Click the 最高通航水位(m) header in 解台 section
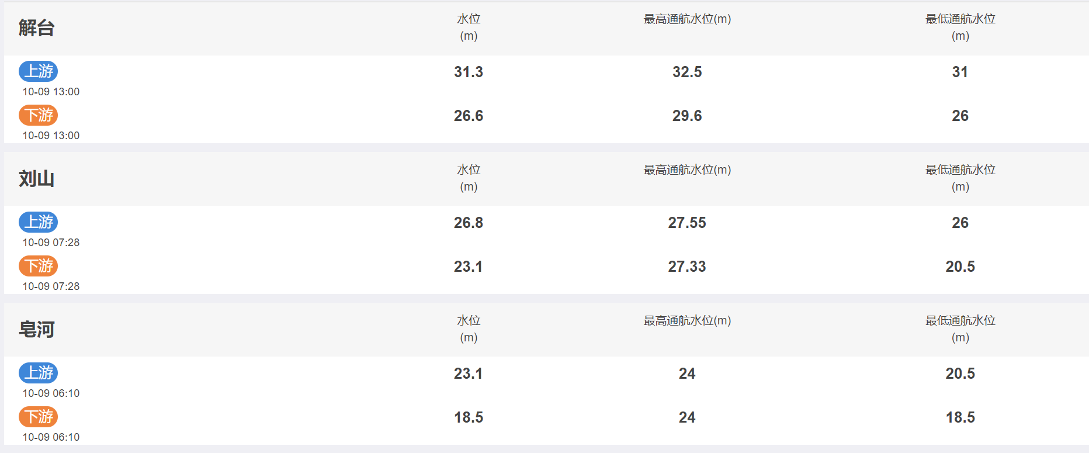The image size is (1089, 453). [687, 19]
